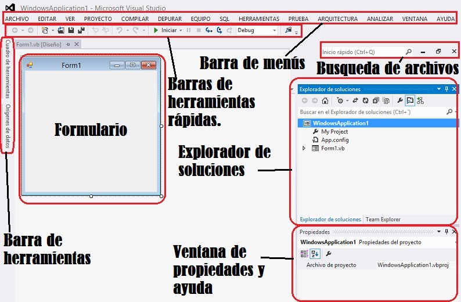Image resolution: width=461 pixels, height=302 pixels.
Task: Open the COMPILAR menu
Action: point(135,19)
